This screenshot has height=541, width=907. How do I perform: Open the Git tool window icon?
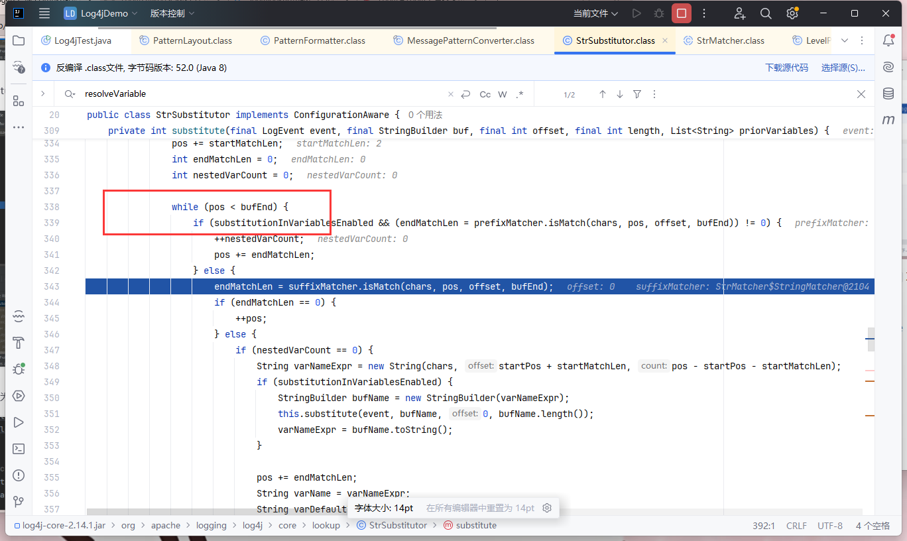[19, 502]
